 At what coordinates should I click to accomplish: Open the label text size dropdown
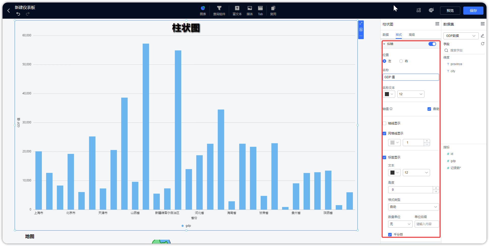tap(416, 173)
